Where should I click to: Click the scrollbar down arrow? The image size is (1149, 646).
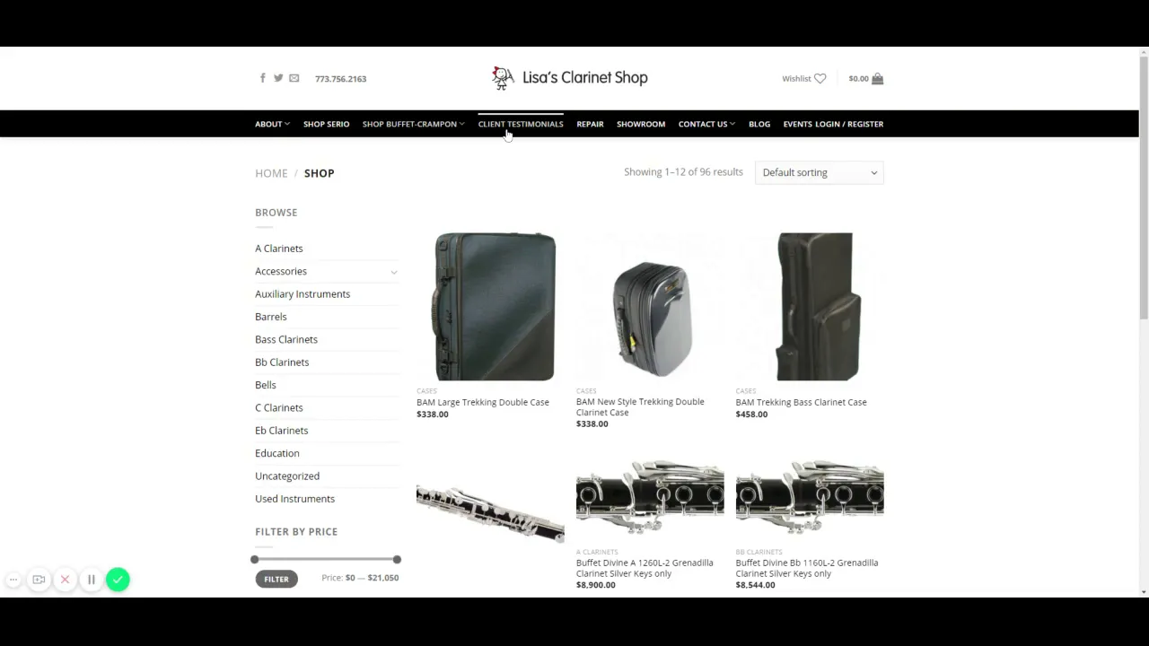(1144, 592)
